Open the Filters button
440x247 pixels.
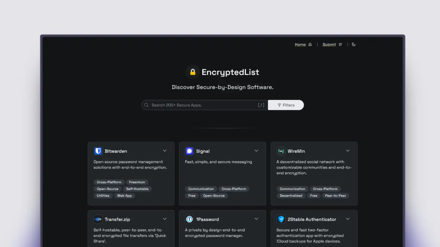point(286,105)
